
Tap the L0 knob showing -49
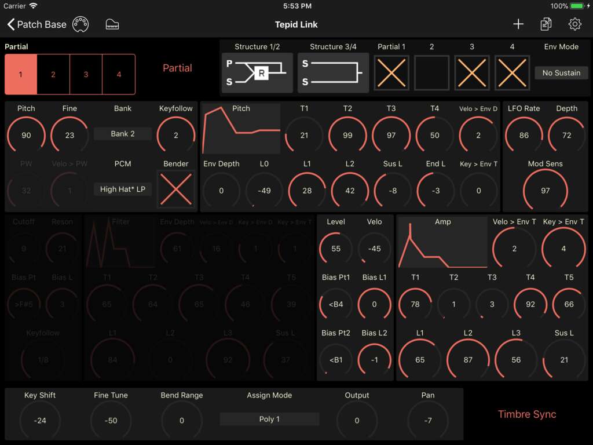(x=264, y=191)
